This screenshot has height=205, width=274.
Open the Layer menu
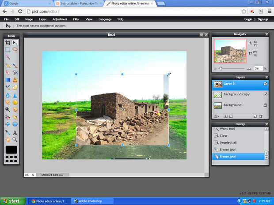click(x=42, y=19)
